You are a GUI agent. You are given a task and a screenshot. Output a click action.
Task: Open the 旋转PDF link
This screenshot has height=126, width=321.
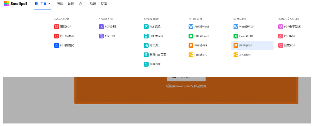click(x=155, y=64)
